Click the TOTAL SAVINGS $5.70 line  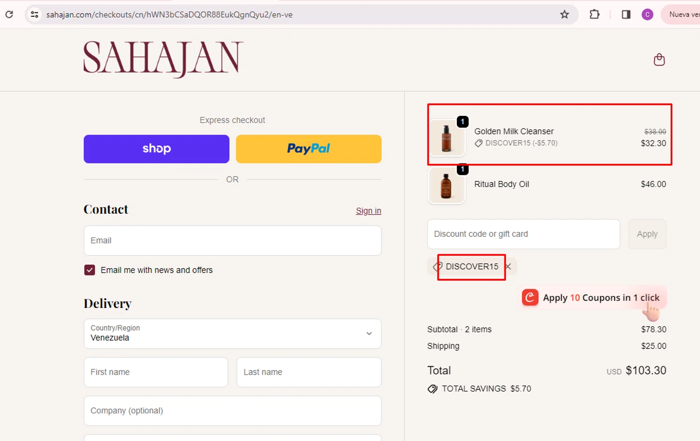480,389
